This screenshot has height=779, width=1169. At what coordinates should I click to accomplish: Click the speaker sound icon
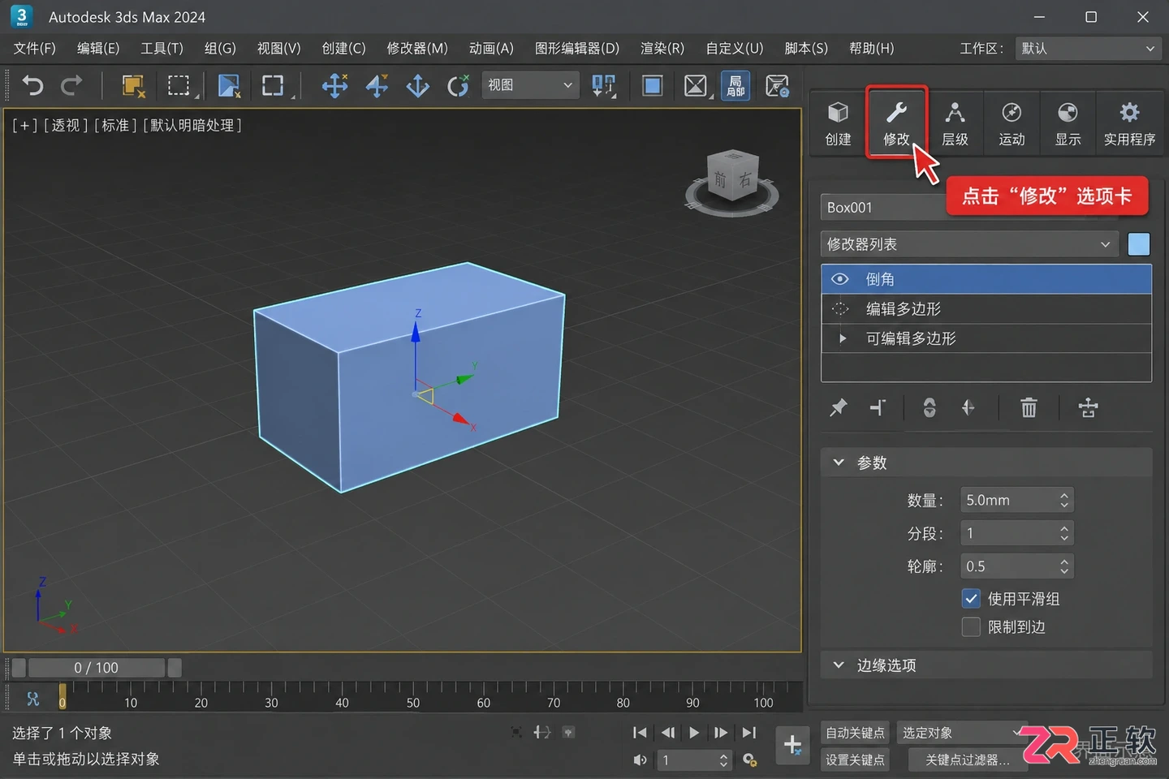641,760
